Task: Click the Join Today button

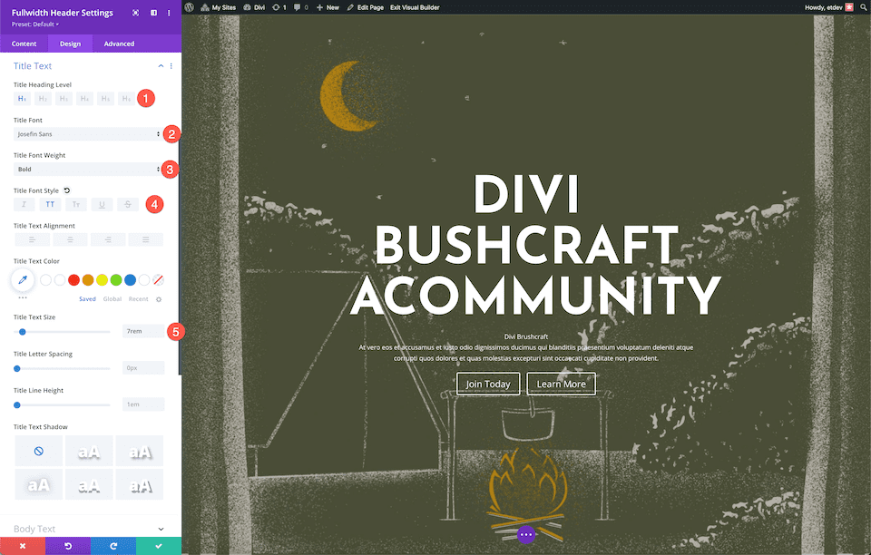Action: pos(488,385)
